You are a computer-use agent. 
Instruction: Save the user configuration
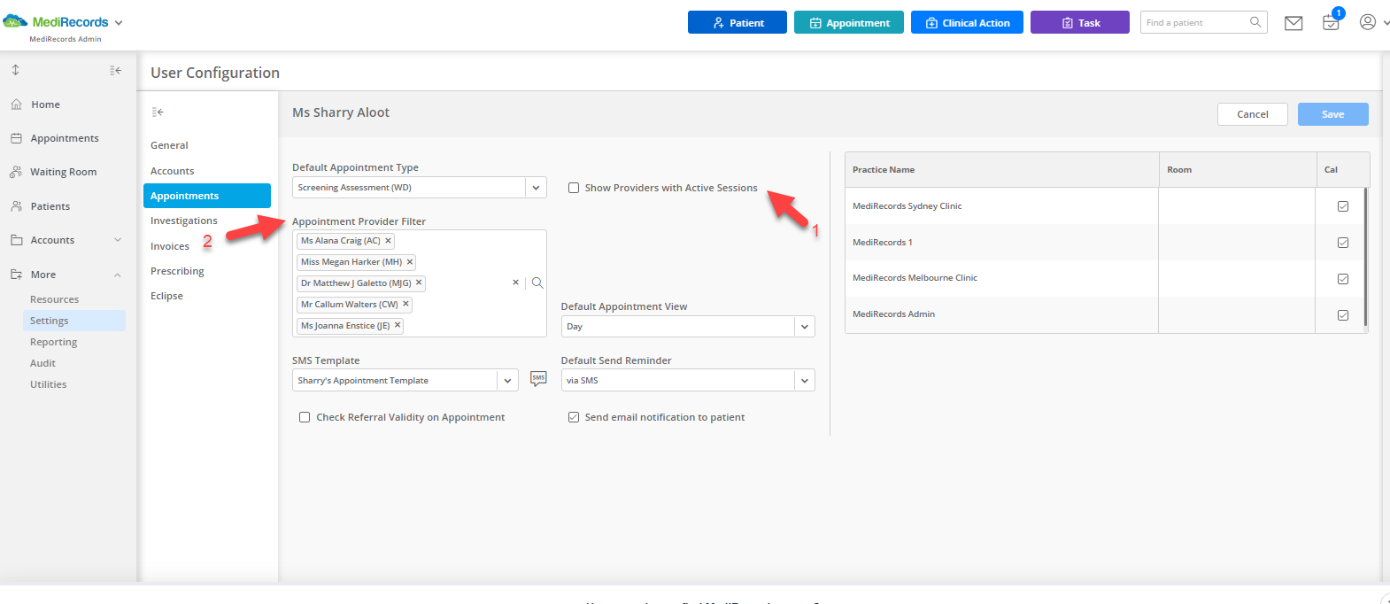click(x=1333, y=114)
